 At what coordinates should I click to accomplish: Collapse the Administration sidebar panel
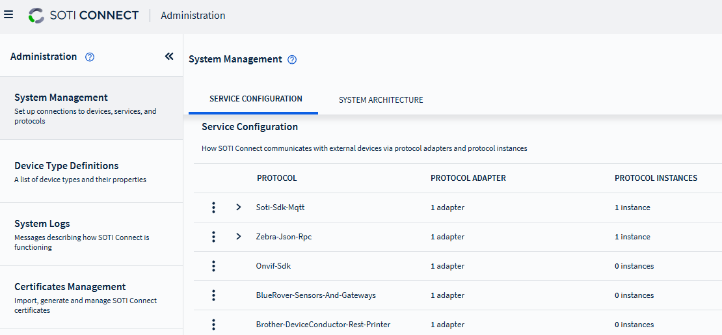pyautogui.click(x=169, y=56)
